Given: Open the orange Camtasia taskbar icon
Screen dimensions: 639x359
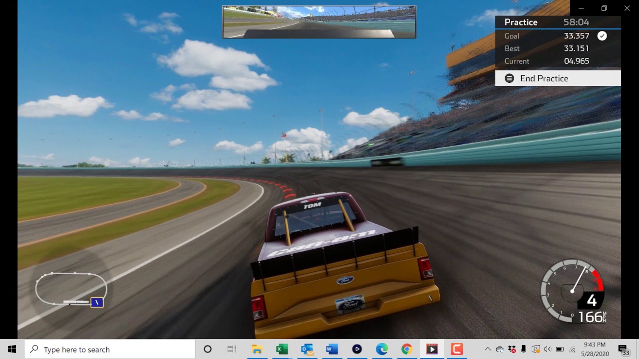Looking at the screenshot, I should 457,350.
